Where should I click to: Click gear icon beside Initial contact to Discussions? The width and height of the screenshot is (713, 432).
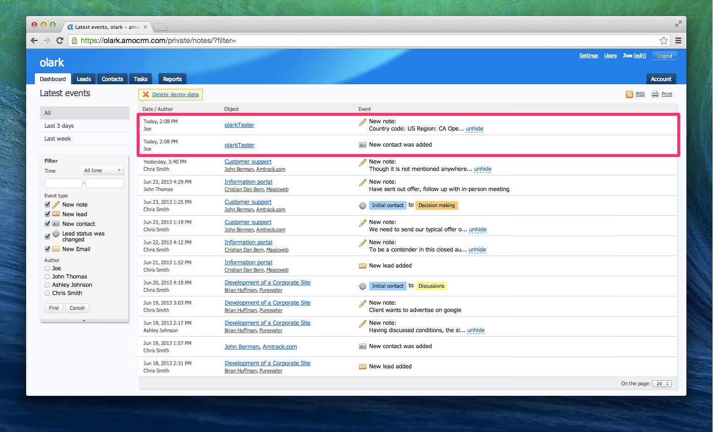pos(362,286)
